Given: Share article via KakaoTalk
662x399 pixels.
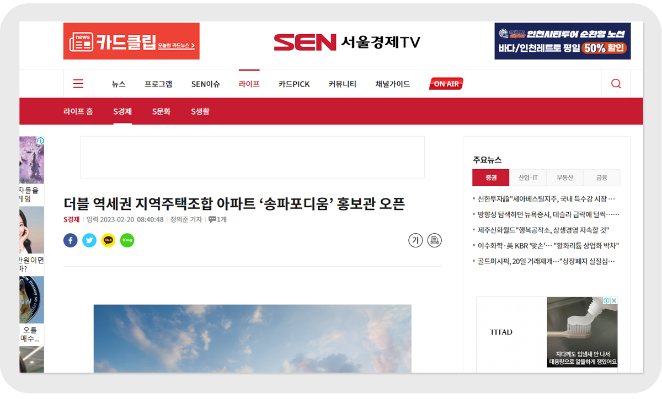Looking at the screenshot, I should point(108,240).
